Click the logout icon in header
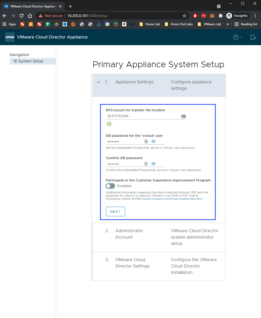 [x=253, y=37]
